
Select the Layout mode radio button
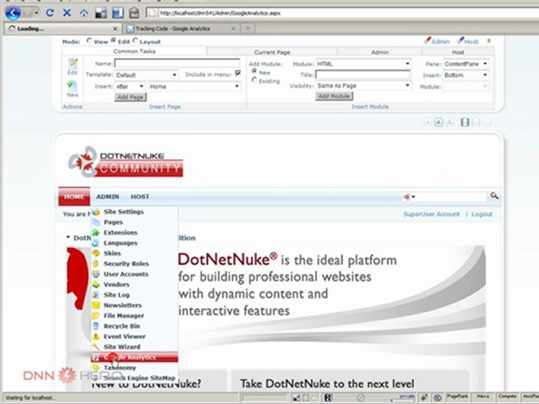(x=135, y=40)
